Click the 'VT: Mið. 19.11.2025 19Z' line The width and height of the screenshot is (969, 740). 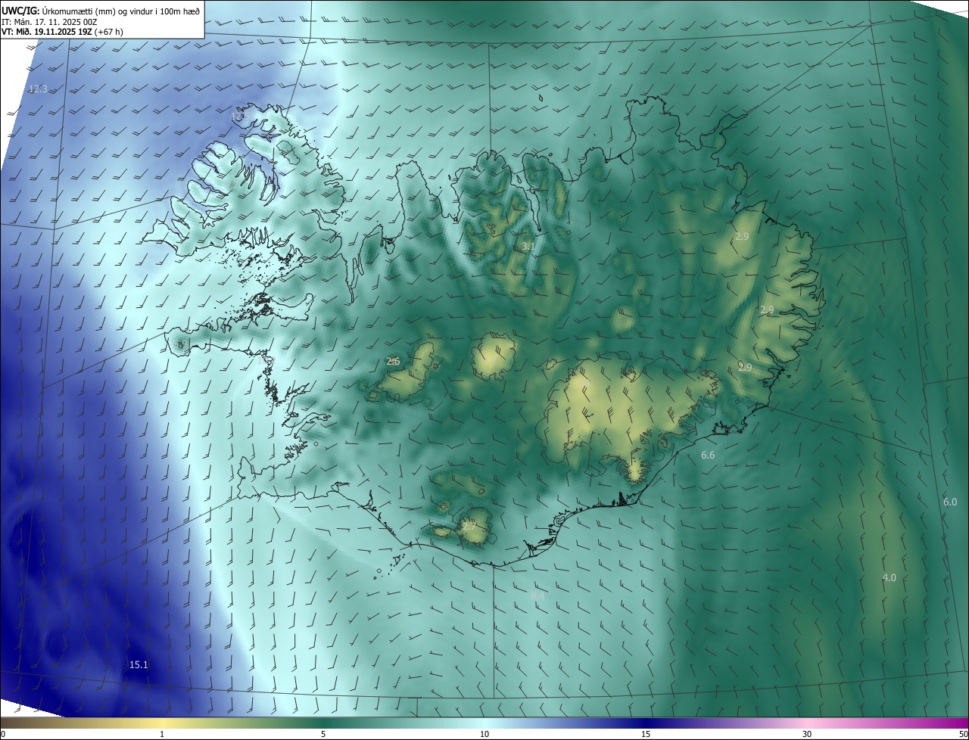[x=62, y=33]
